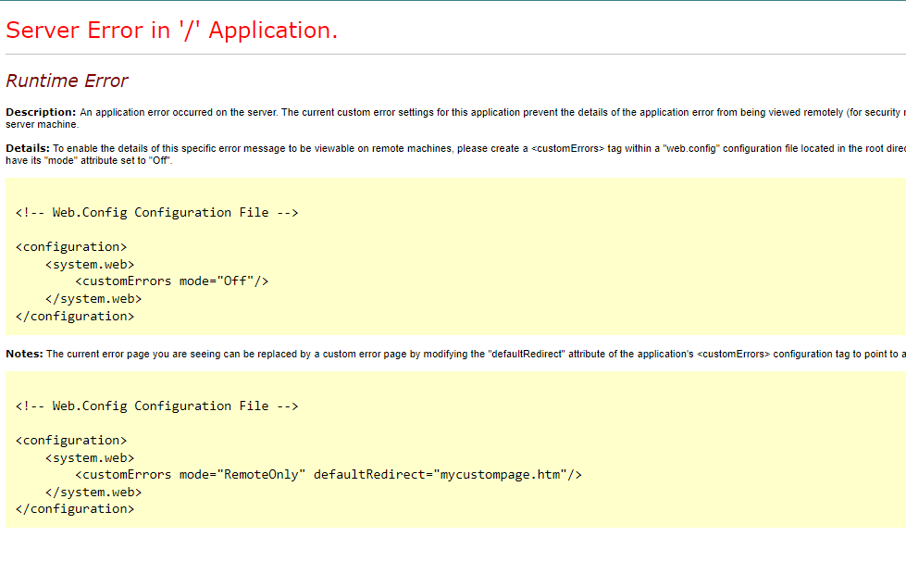This screenshot has width=906, height=574.
Task: Click second 'Web.Config Configuration File' comment line
Action: (157, 406)
